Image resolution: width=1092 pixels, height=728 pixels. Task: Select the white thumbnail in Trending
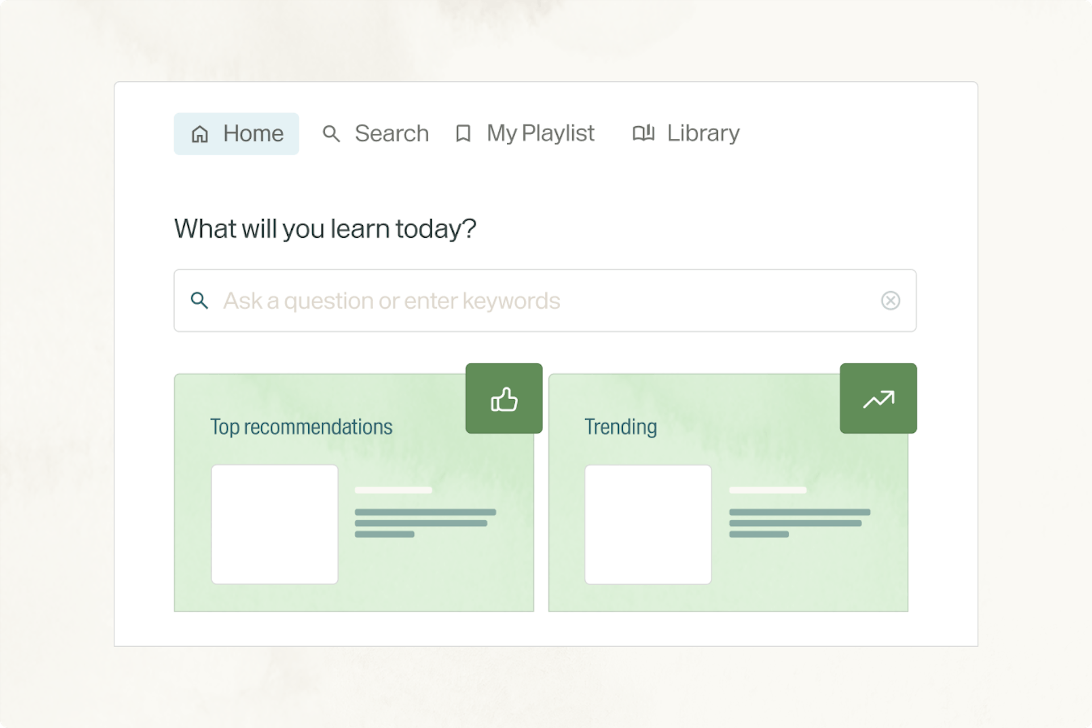tap(648, 524)
